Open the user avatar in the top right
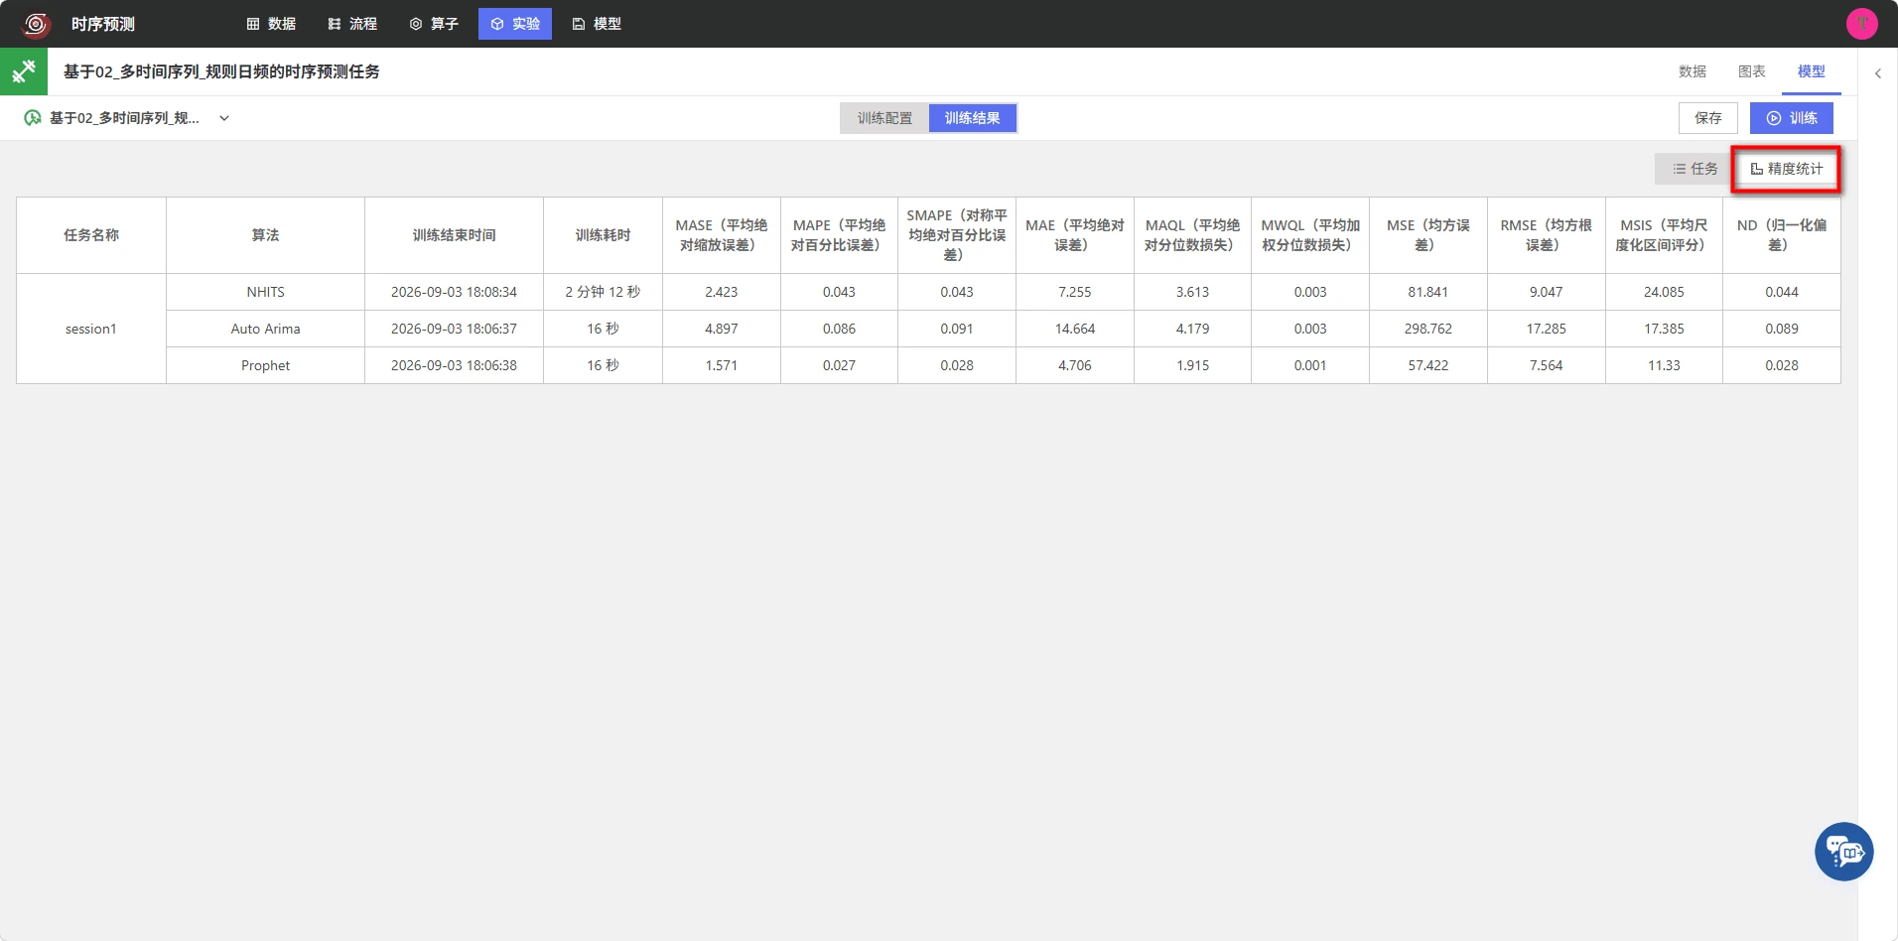1898x941 pixels. pyautogui.click(x=1861, y=24)
